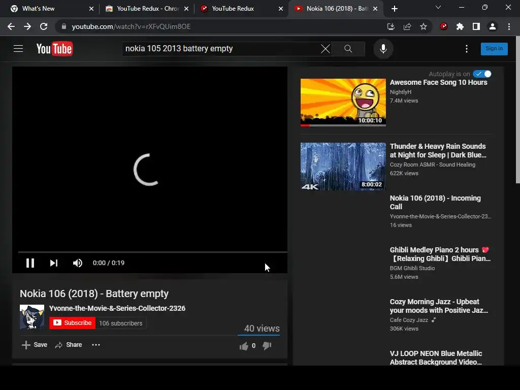Open the Awesome Face Song thumbnail

click(x=343, y=103)
